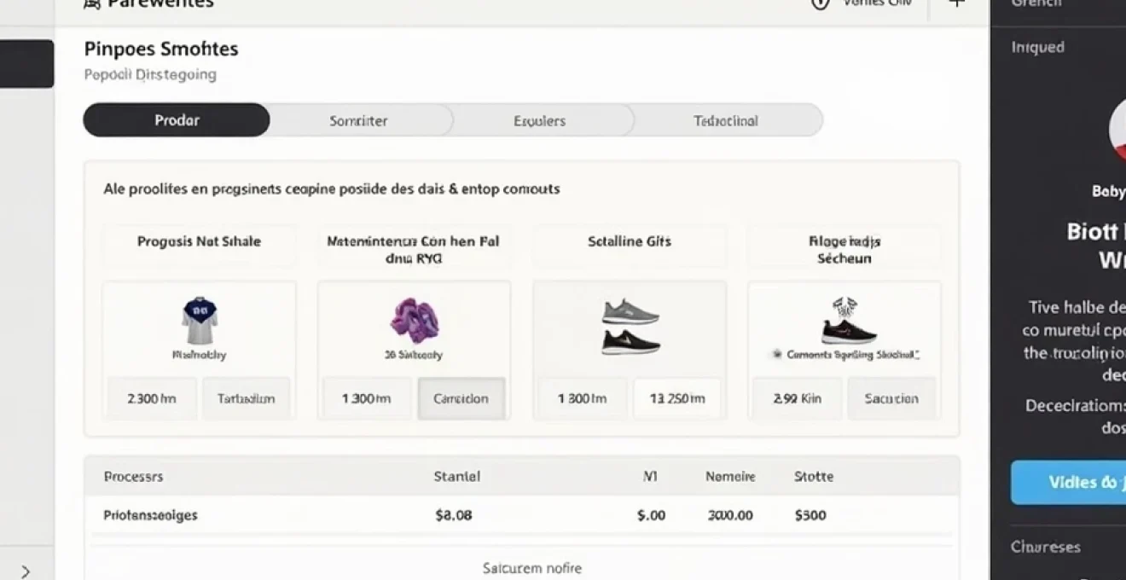
Task: Select the Prodar tab
Action: point(177,120)
